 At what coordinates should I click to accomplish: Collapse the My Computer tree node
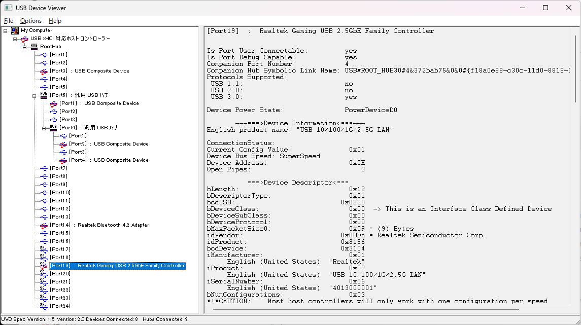(x=5, y=31)
